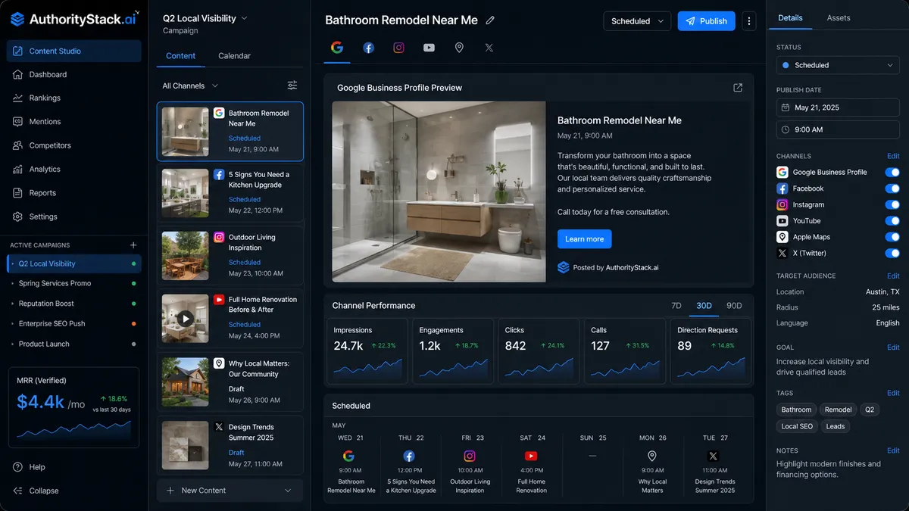
Task: Click Friday's Instagram scheduled post icon
Action: click(470, 456)
